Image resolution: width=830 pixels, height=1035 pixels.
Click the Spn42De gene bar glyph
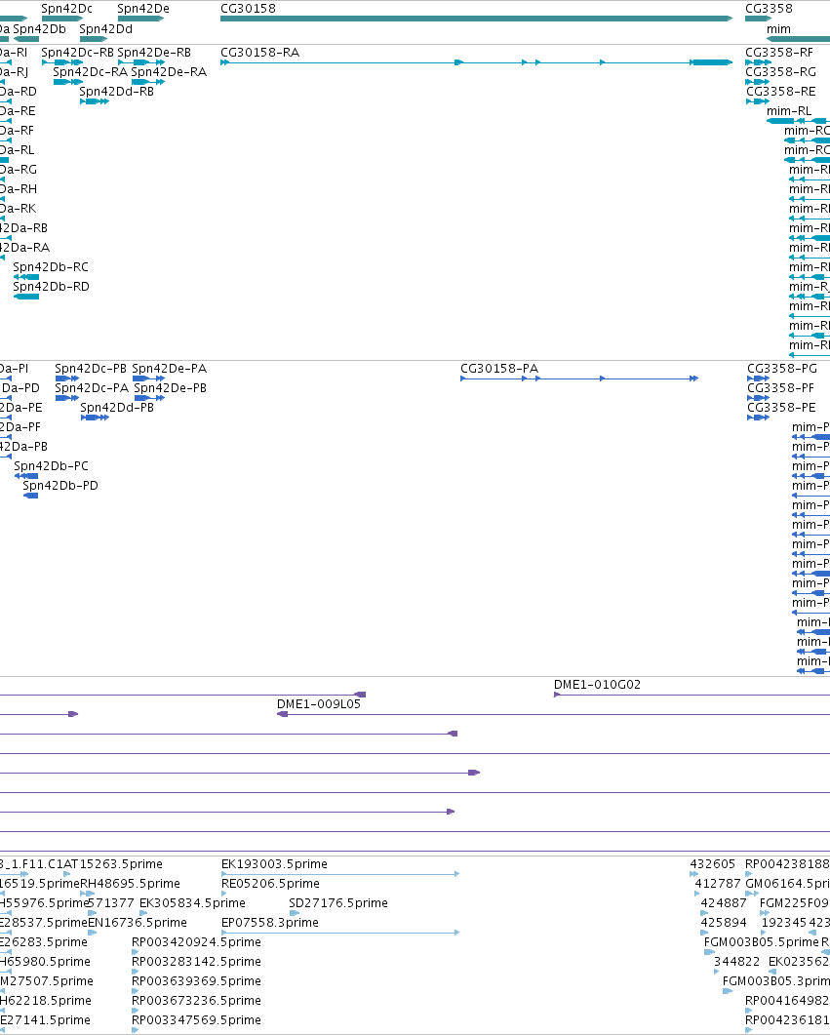tap(141, 19)
